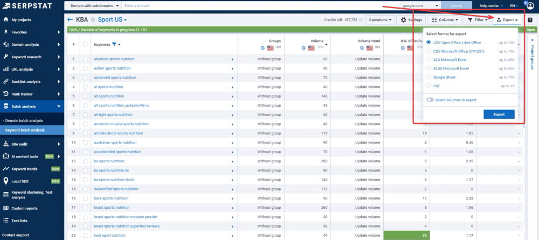Click the Search button
539x240 pixels.
click(x=456, y=6)
